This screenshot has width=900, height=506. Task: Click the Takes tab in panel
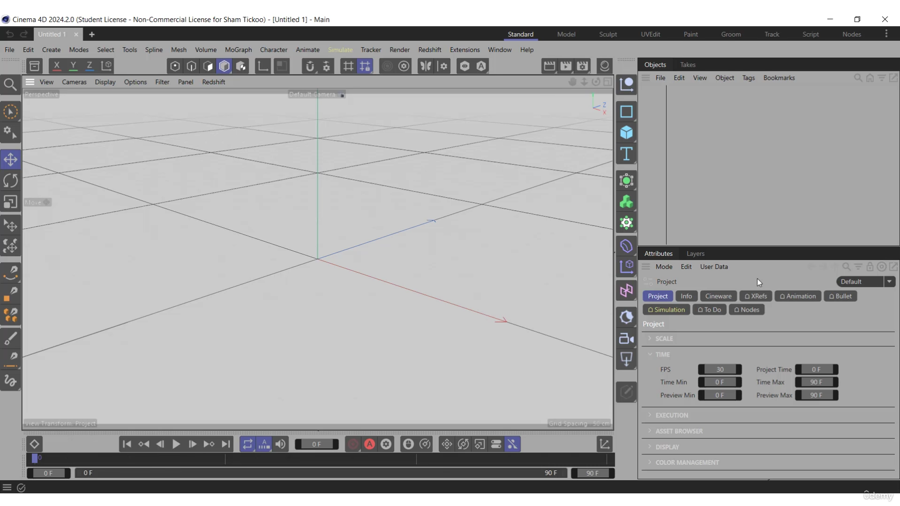pyautogui.click(x=688, y=64)
